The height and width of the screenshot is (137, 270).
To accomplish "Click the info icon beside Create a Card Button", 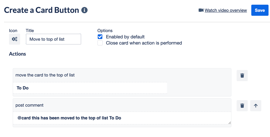I will (84, 10).
